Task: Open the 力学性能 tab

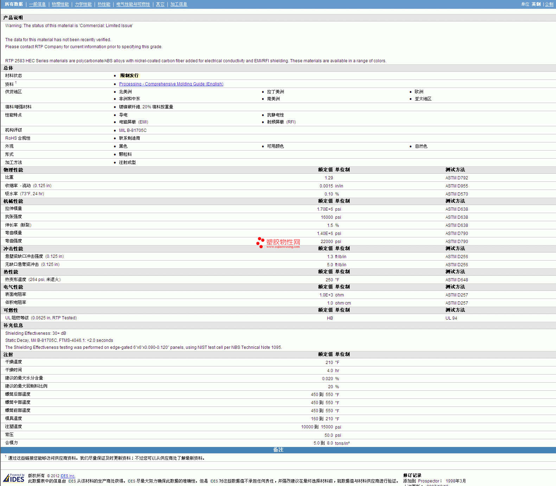Action: pos(83,4)
